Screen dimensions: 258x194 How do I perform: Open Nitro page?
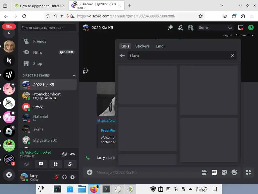(48, 52)
